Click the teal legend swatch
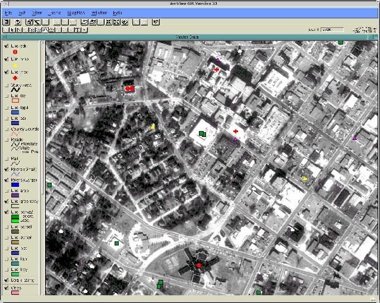Image resolution: width=380 pixels, height=303 pixels. (15, 263)
